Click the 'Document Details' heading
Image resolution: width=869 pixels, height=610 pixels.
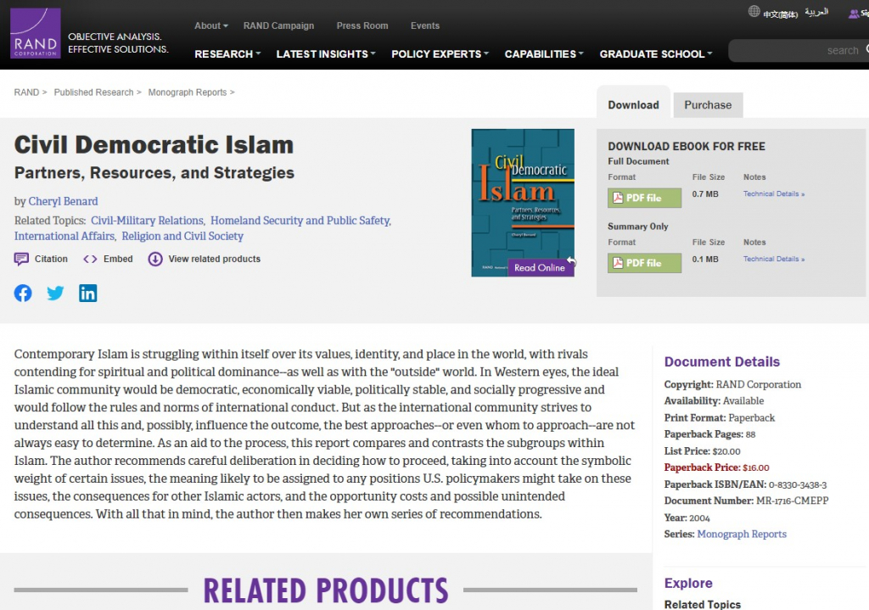pos(721,361)
